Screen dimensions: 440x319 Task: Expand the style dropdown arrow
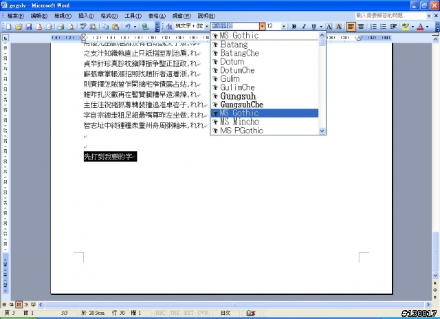point(207,26)
